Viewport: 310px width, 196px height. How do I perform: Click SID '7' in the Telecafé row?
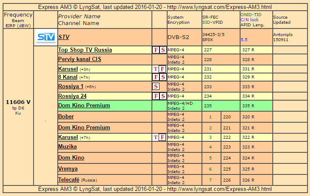point(210,180)
